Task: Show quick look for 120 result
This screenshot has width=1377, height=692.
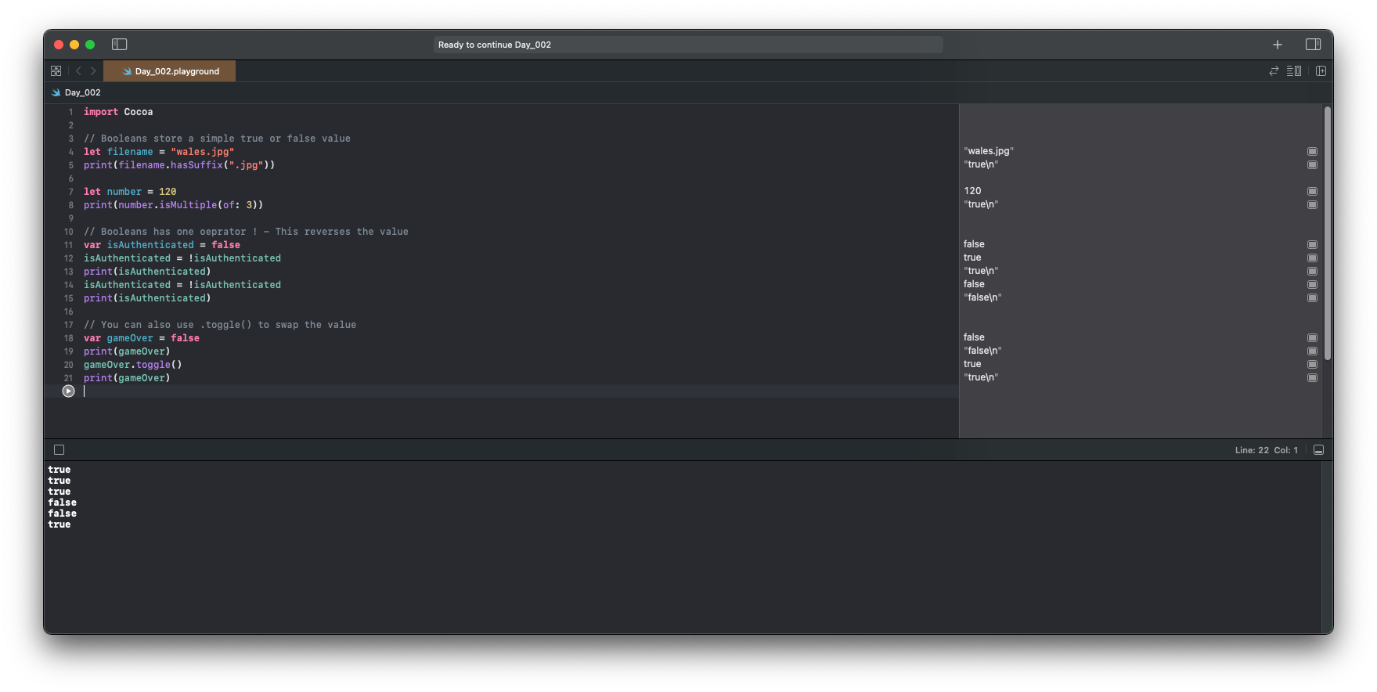Action: 1312,191
